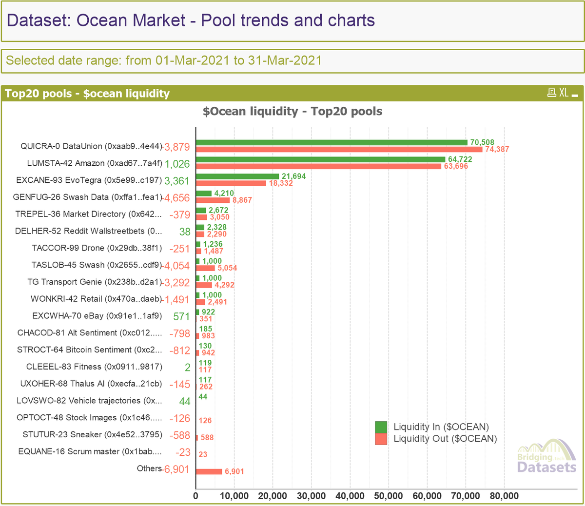Minimize the Top20 pools panel
The image size is (585, 506).
point(575,95)
